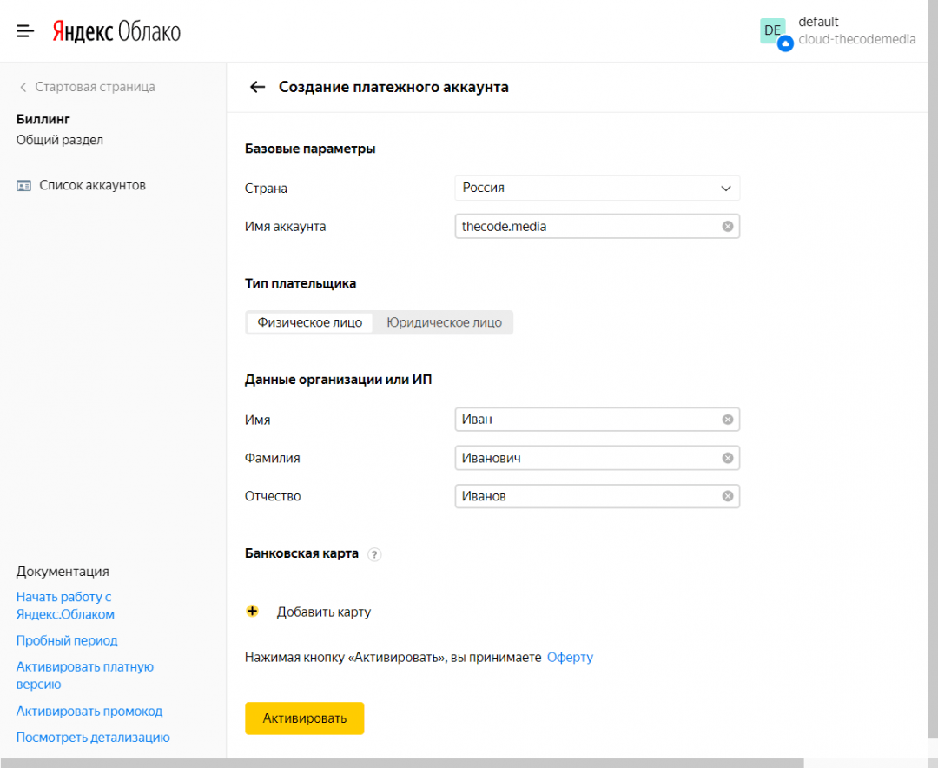This screenshot has height=768, width=938.
Task: Open the Биллинг section heading
Action: 43,119
